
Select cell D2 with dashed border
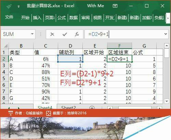click(x=70, y=59)
